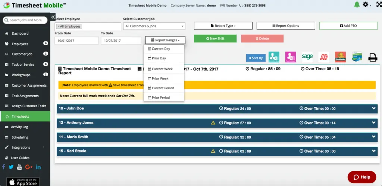Image resolution: width=382 pixels, height=186 pixels.
Task: Click the green New Shift button
Action: click(x=215, y=39)
